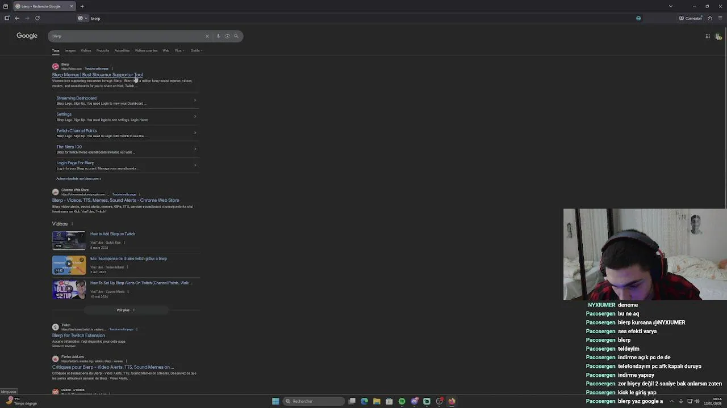
Task: Open the extensions puzzle icon
Action: click(x=710, y=18)
